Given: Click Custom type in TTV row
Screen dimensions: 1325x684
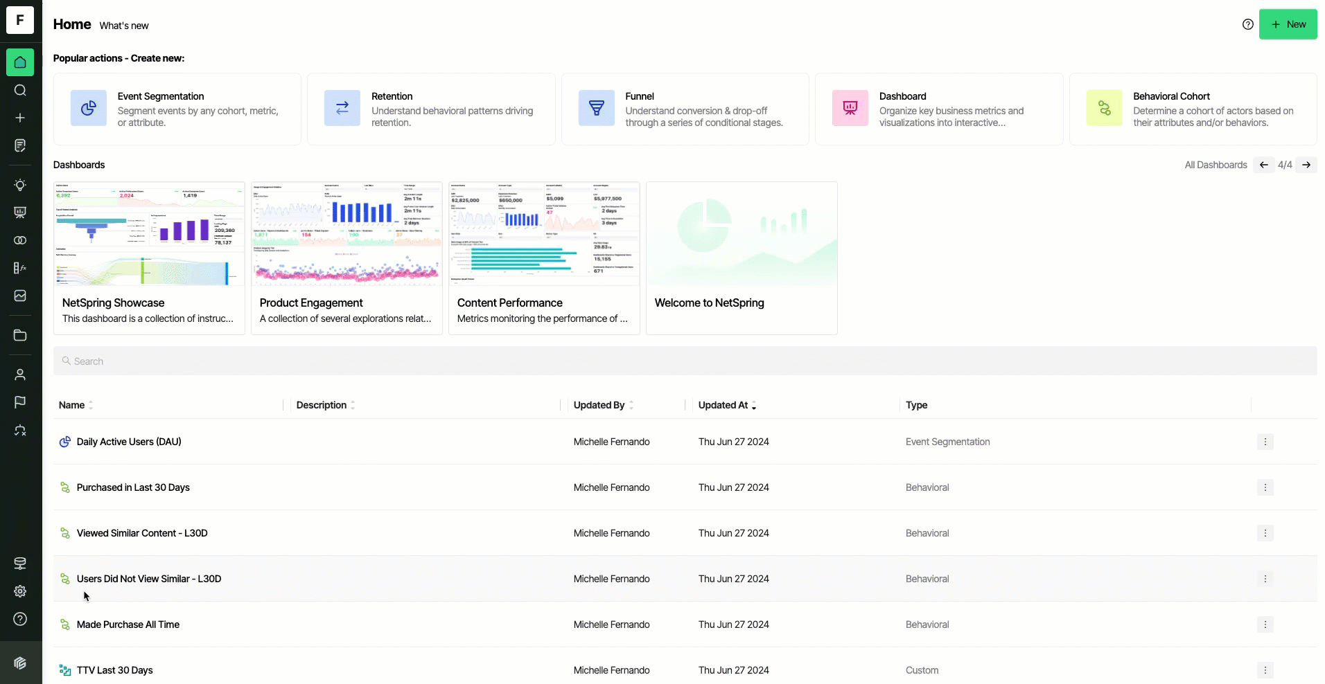Looking at the screenshot, I should [922, 670].
